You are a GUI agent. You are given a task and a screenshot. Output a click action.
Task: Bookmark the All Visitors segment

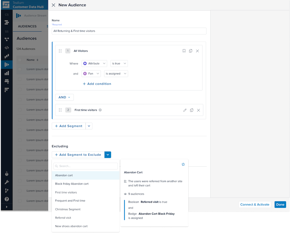pyautogui.click(x=184, y=51)
